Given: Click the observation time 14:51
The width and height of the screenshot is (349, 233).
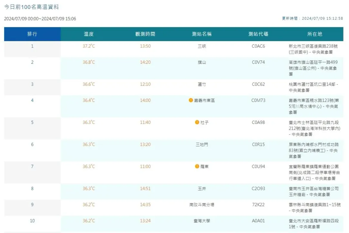Looking at the screenshot, I should coord(145,189).
